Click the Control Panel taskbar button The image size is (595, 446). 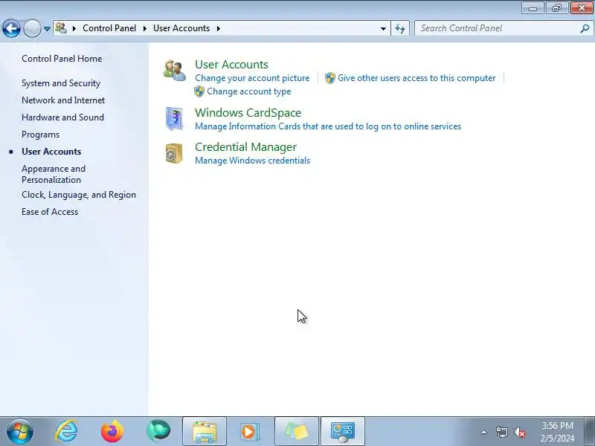[343, 431]
